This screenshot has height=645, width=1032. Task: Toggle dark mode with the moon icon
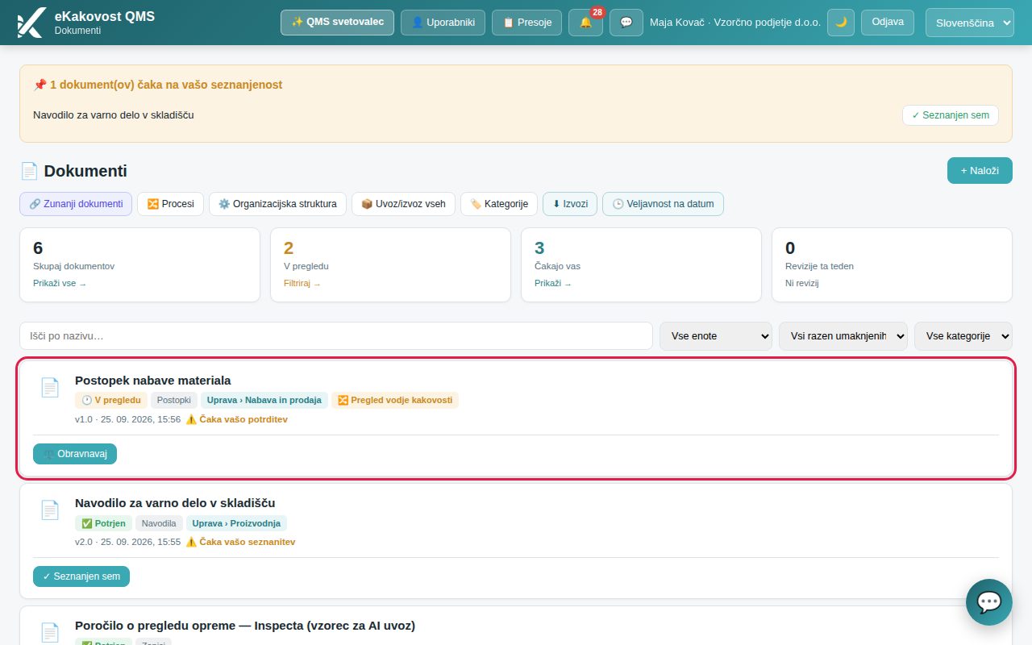point(841,23)
